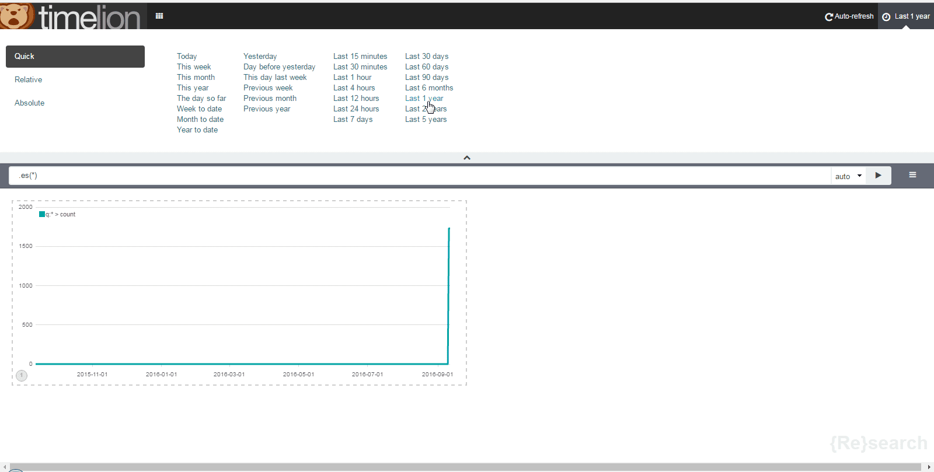This screenshot has width=934, height=472.
Task: Click the Auto-refresh button
Action: pyautogui.click(x=849, y=16)
